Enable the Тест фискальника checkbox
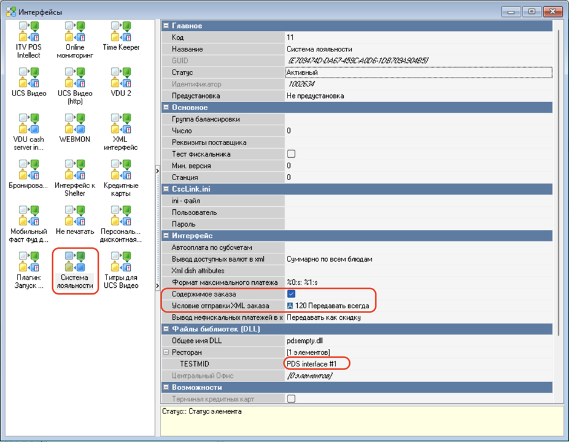Image resolution: width=569 pixels, height=442 pixels. (x=291, y=154)
